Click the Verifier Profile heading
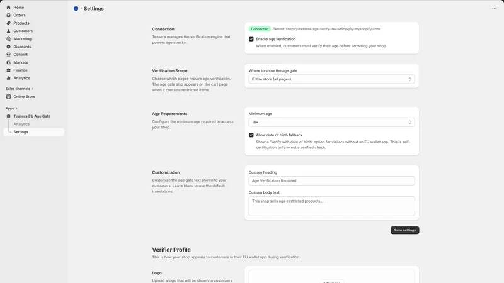 click(x=171, y=250)
